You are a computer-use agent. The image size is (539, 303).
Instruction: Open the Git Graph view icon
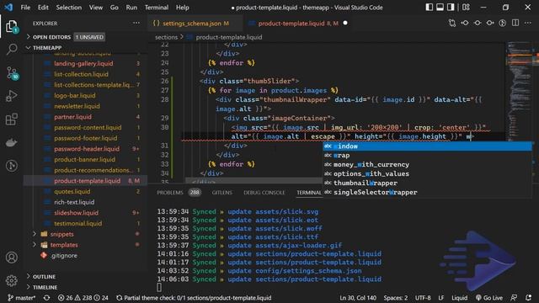coord(12,166)
